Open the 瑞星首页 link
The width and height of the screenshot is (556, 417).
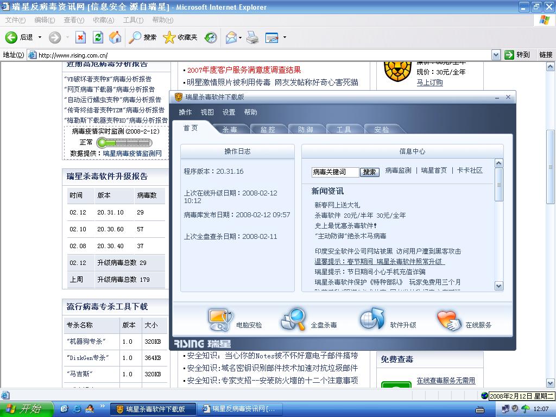coord(434,170)
